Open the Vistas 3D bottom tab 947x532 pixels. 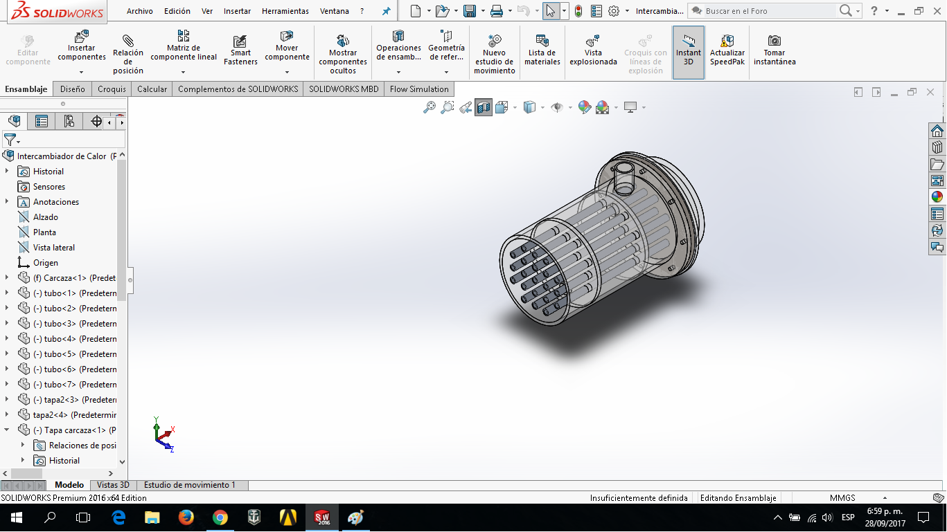[x=113, y=485]
